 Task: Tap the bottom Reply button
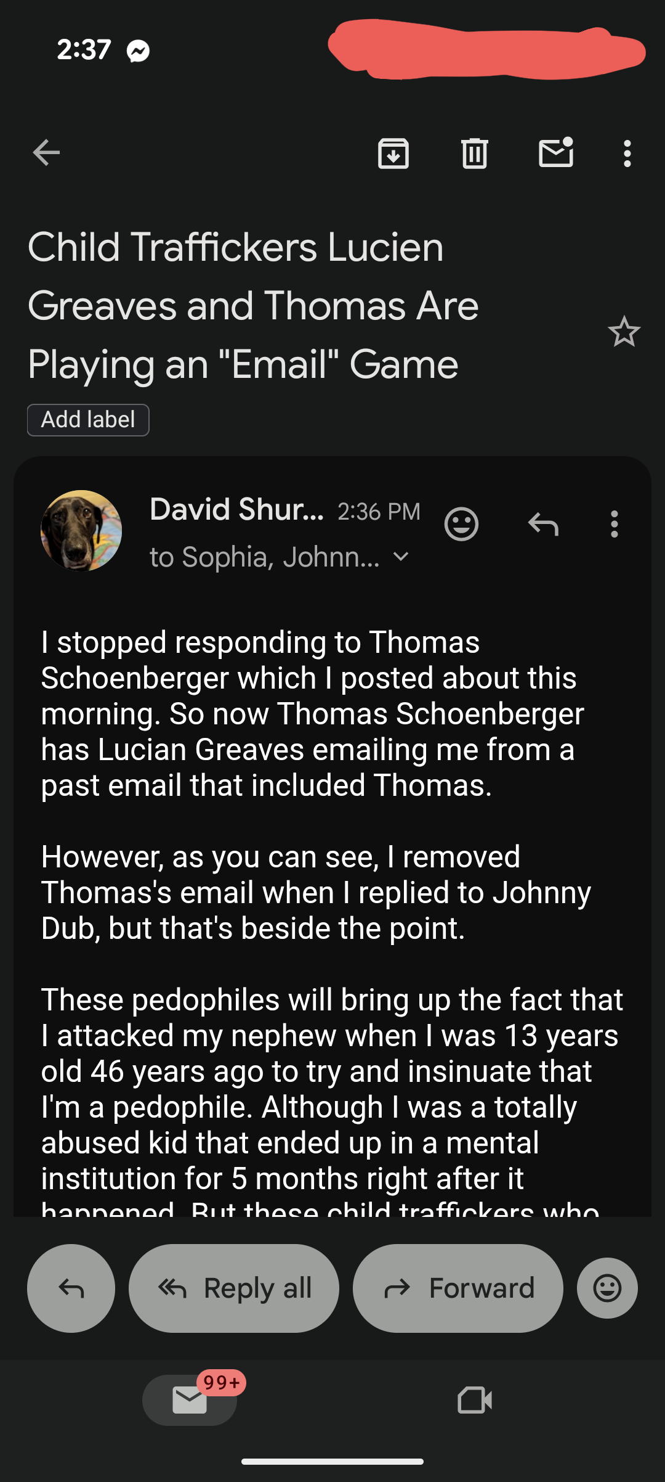point(71,1288)
